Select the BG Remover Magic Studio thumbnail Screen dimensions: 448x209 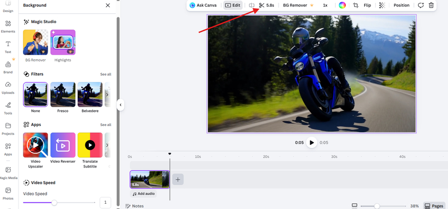36,43
